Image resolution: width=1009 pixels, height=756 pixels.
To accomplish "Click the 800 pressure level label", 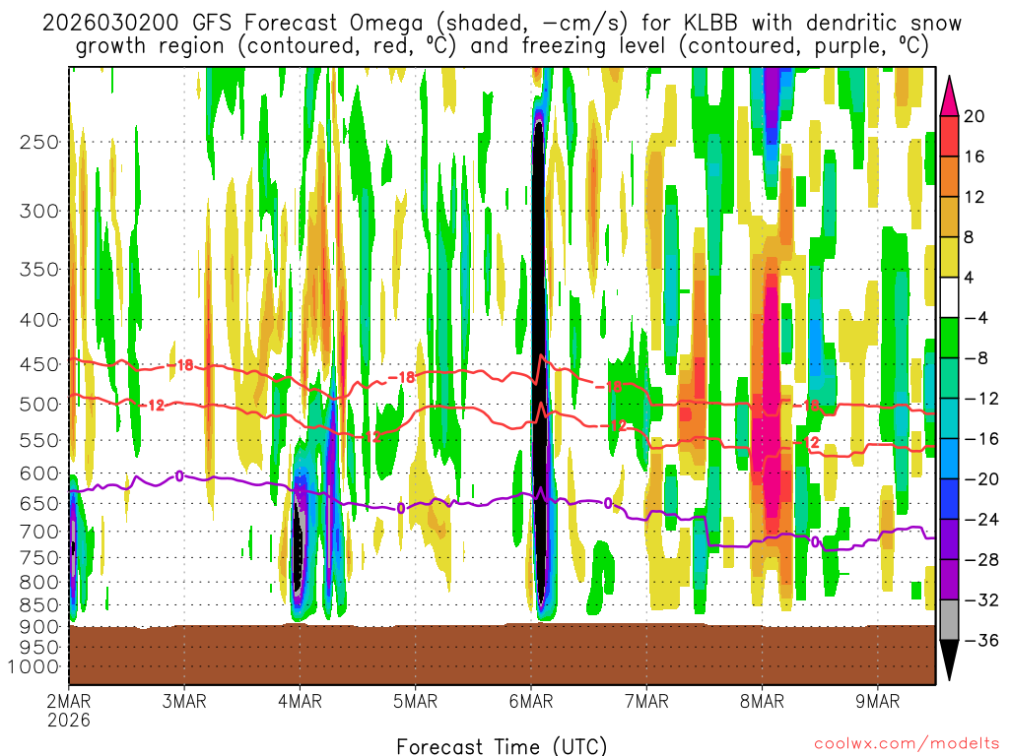I will coord(39,583).
